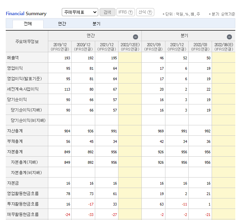Click the 자본총계 row label
Viewport: 239px width, 220px height.
[x=15, y=152]
